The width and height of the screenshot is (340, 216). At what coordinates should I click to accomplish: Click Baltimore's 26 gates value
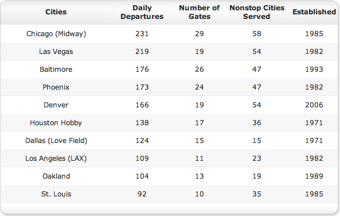pyautogui.click(x=200, y=70)
